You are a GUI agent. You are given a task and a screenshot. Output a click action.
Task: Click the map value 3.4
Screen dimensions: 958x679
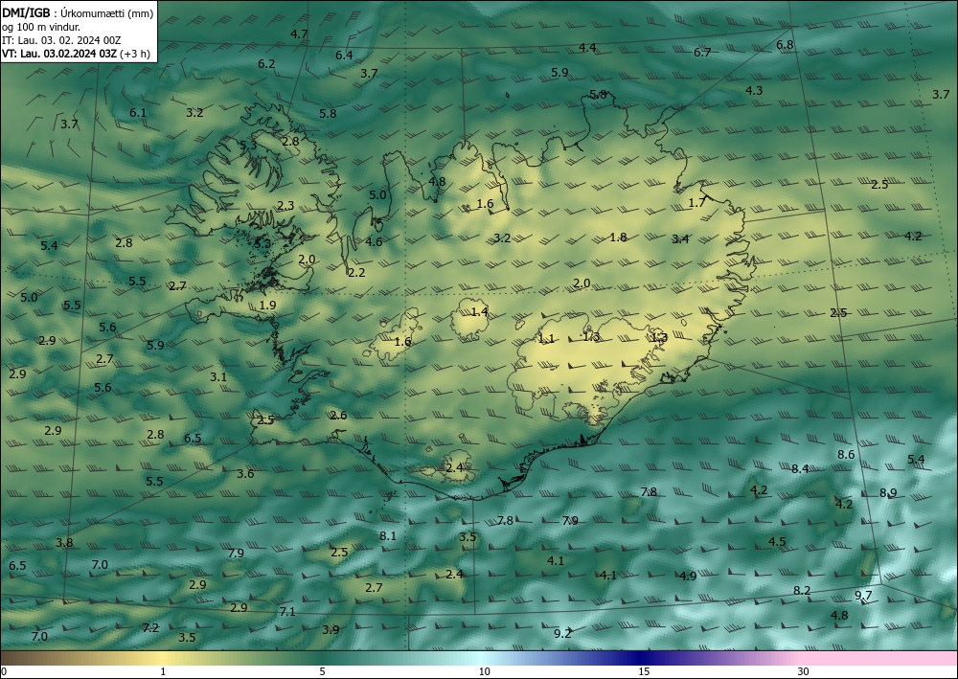pos(680,238)
